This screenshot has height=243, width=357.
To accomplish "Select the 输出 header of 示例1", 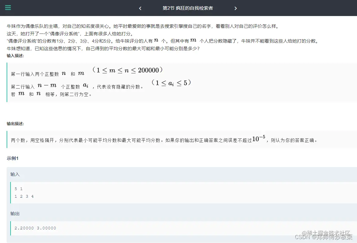I will click(x=15, y=213).
